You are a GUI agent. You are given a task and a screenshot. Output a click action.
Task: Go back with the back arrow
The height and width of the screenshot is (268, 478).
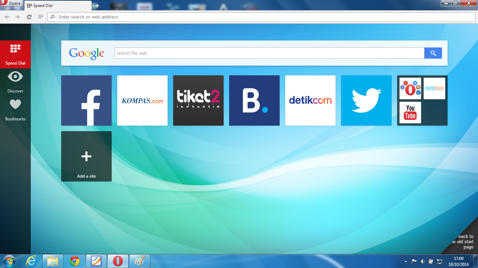pyautogui.click(x=7, y=17)
